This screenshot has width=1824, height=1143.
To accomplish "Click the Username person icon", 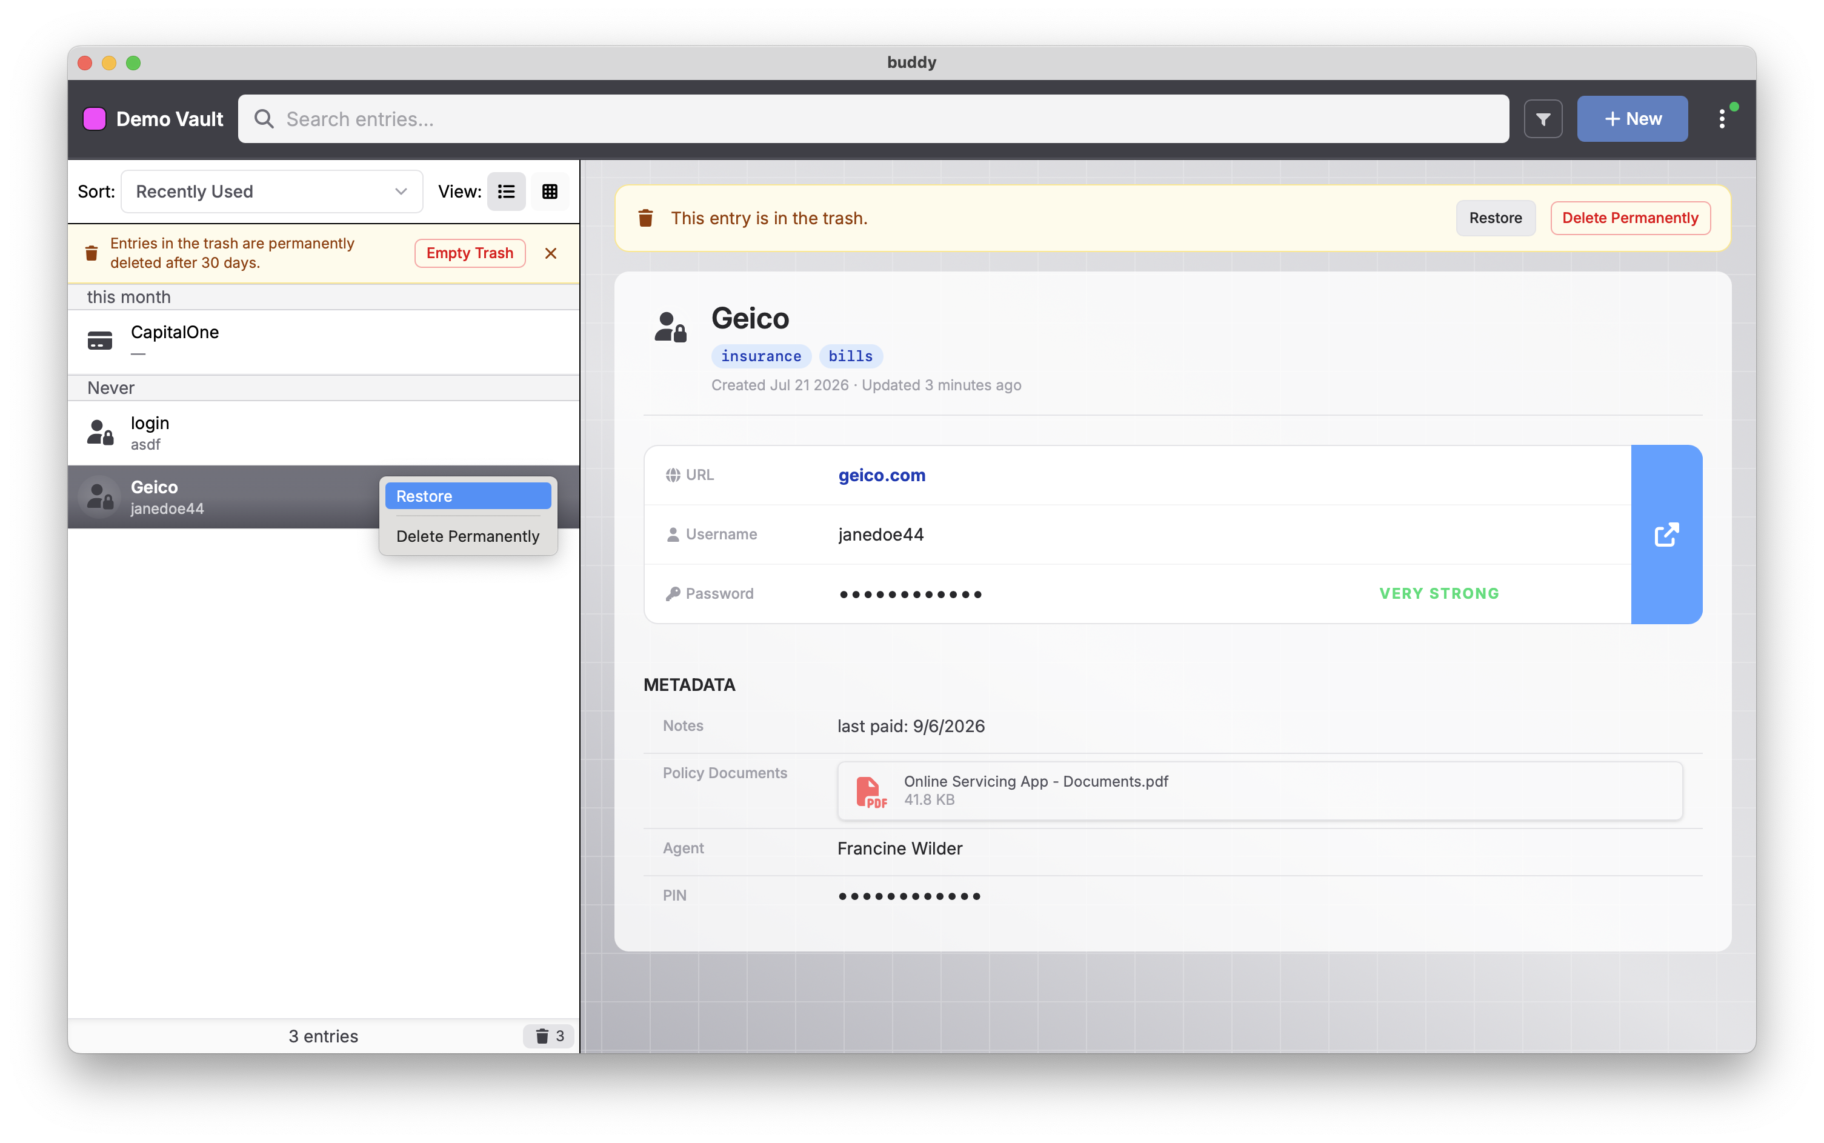I will click(x=673, y=535).
